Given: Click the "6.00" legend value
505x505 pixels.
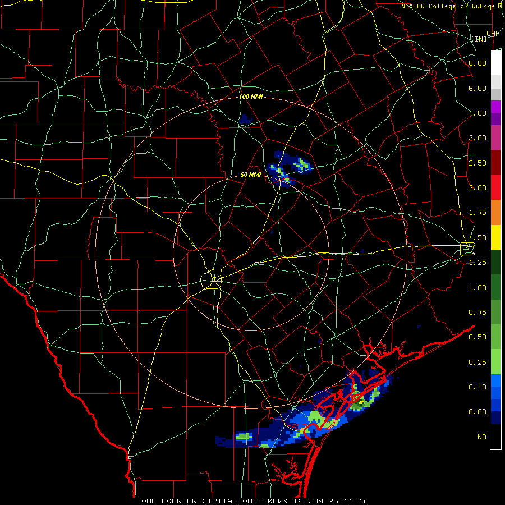Looking at the screenshot, I should [x=478, y=88].
